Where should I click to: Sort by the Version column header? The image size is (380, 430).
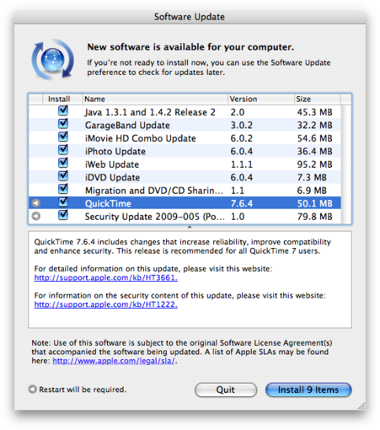click(x=261, y=99)
